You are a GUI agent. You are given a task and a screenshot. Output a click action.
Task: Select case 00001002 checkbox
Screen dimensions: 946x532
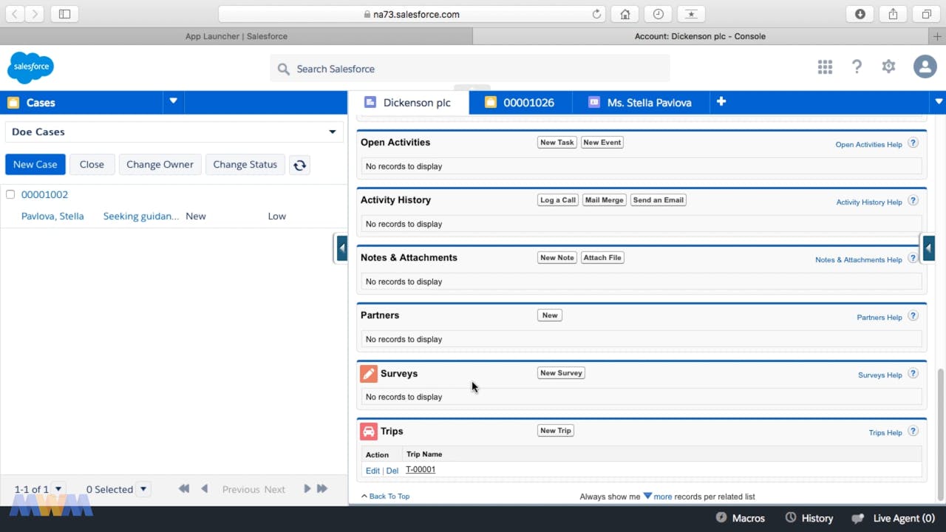click(x=10, y=194)
